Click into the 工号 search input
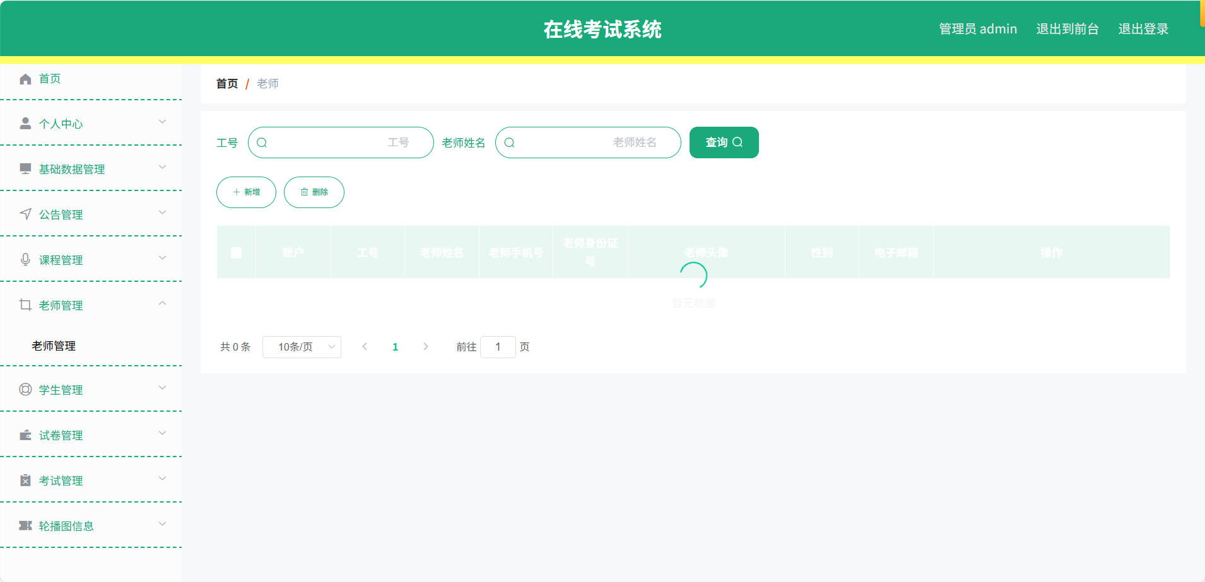The image size is (1205, 582). [x=341, y=143]
